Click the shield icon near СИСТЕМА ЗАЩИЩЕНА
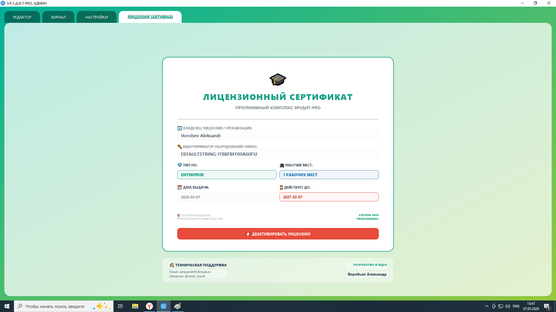The height and width of the screenshot is (312, 556). coord(179,216)
